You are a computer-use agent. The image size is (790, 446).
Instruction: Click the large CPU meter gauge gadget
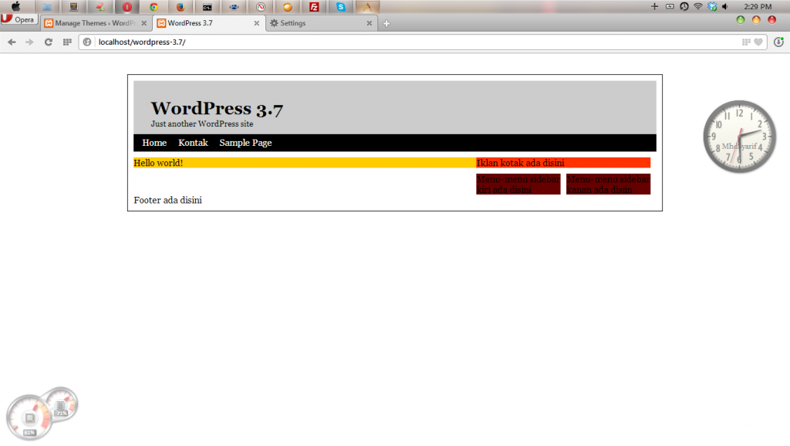29,417
